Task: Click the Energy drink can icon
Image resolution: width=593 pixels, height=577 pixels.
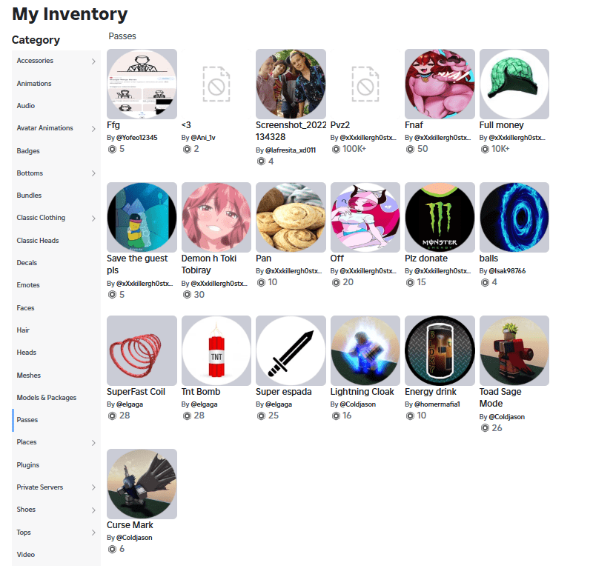Action: coord(440,350)
